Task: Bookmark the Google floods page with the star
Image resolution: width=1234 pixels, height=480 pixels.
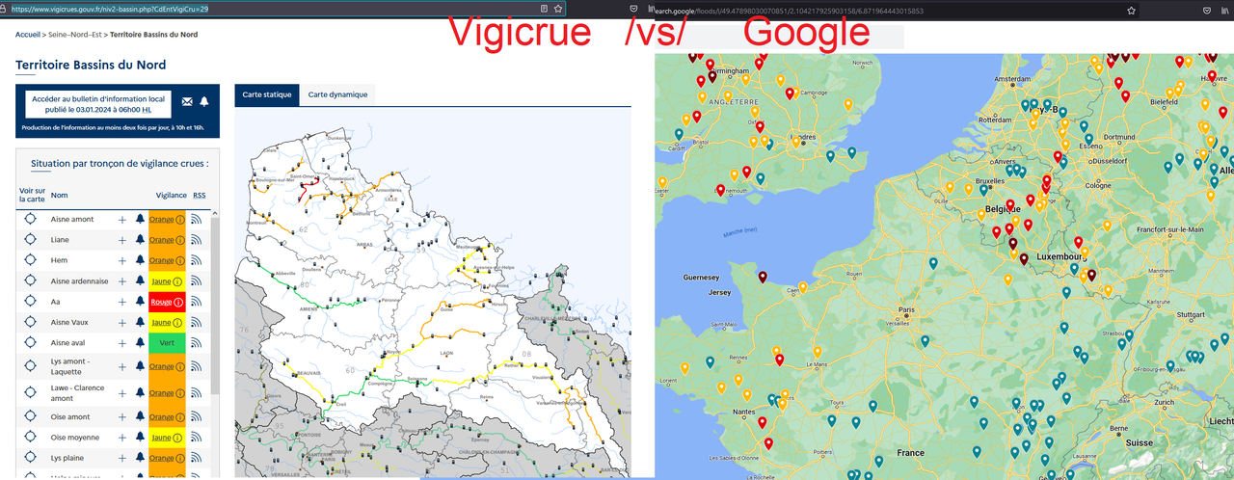Action: (1131, 9)
